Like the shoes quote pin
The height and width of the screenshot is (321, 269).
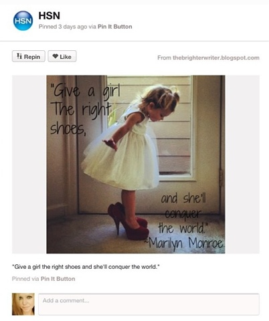click(62, 56)
